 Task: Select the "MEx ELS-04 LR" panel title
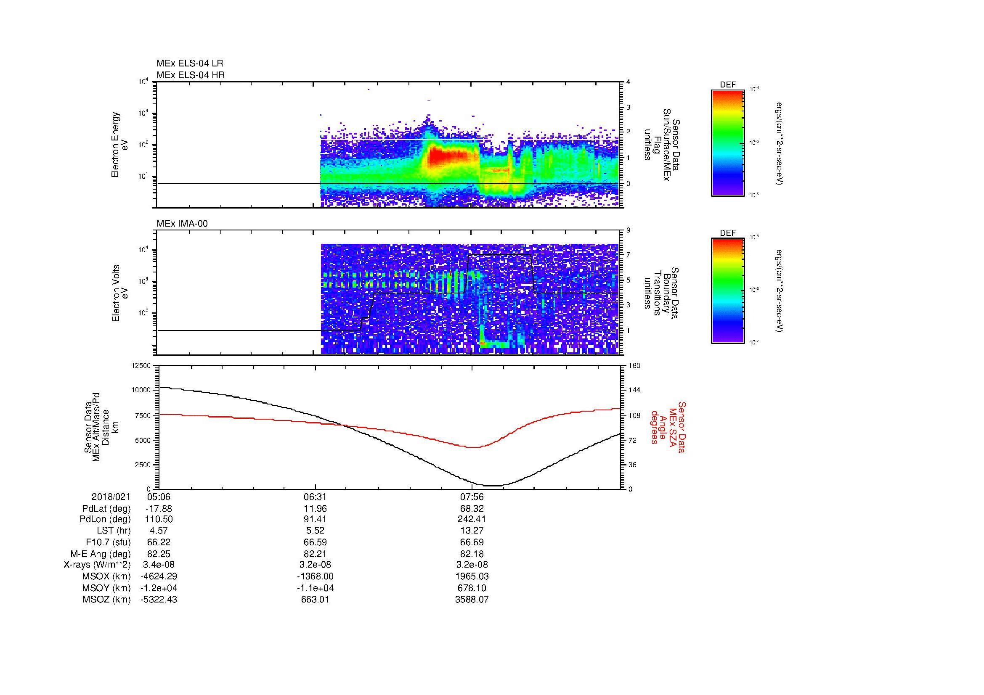click(x=190, y=63)
